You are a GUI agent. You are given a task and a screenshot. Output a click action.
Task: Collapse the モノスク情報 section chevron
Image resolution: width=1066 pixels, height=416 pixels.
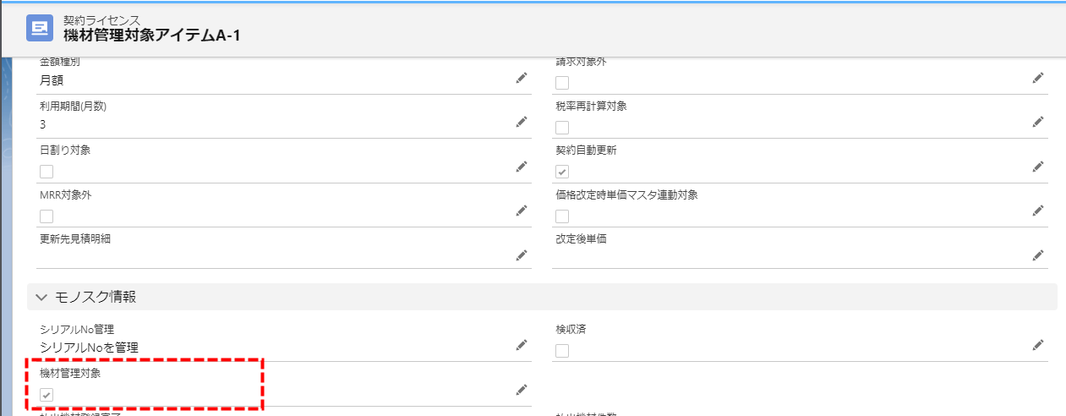[41, 297]
